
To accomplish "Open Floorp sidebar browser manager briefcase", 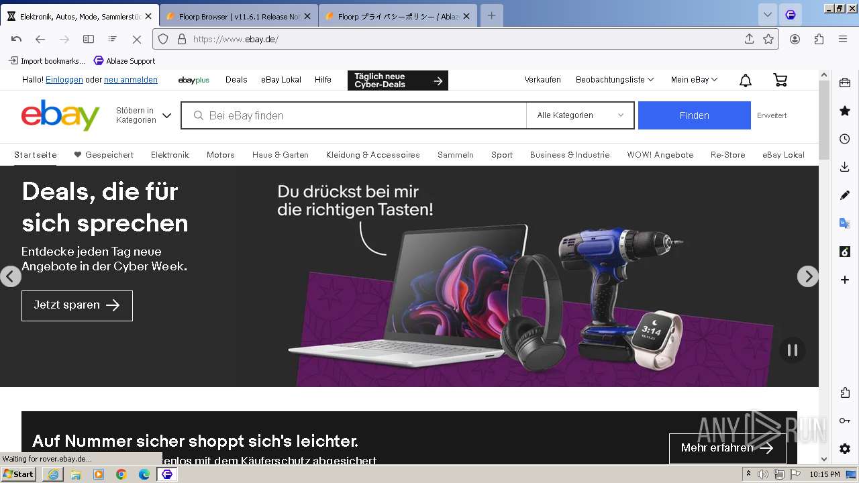I will click(x=845, y=83).
